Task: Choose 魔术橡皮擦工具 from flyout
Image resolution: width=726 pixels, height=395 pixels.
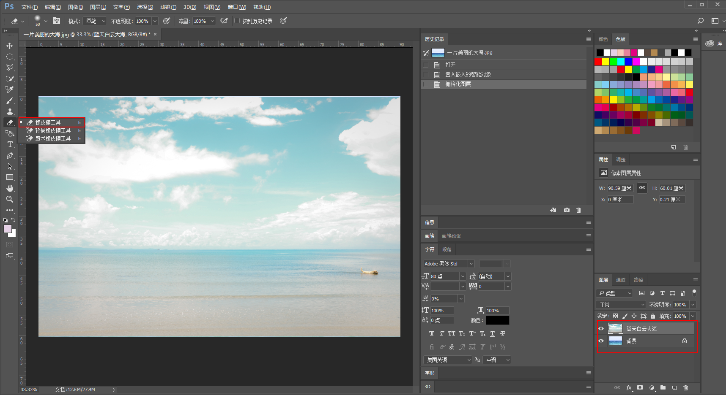Action: (52, 138)
